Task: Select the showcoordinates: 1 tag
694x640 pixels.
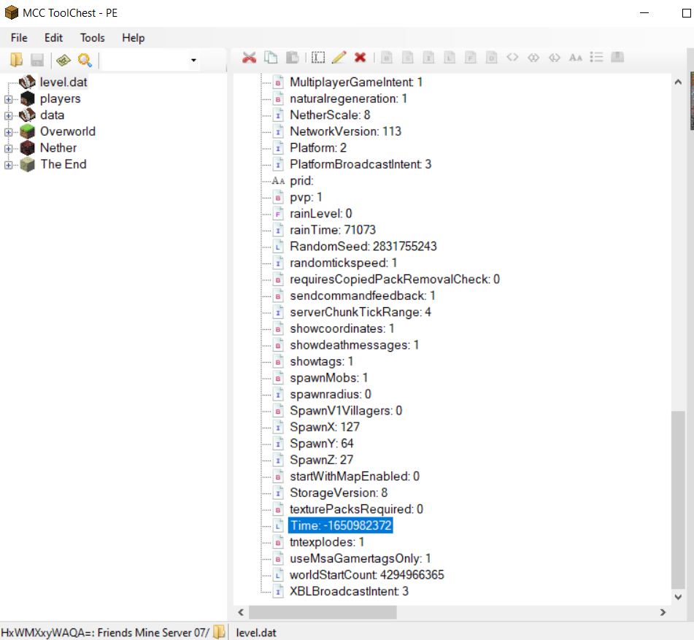Action: point(342,328)
